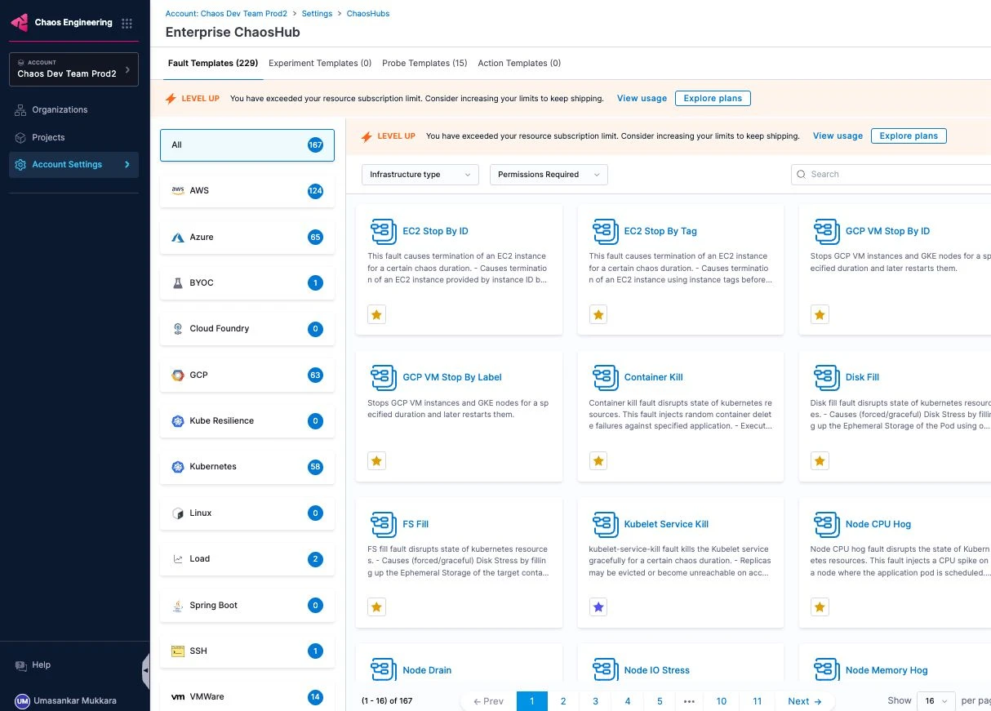The width and height of the screenshot is (991, 711).
Task: Click the inner banner View usage link
Action: (838, 136)
